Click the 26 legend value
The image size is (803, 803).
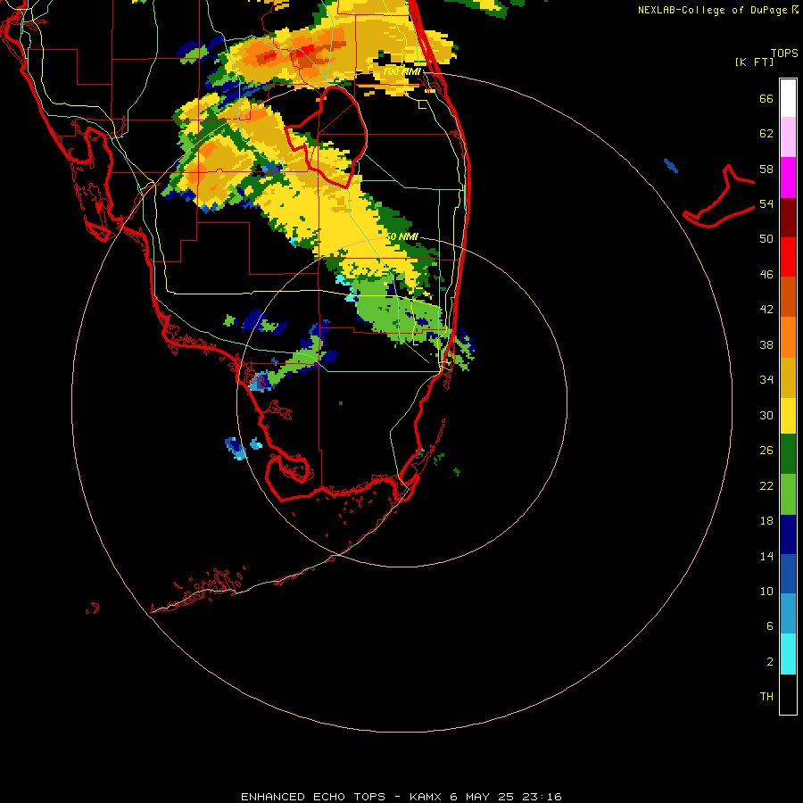[x=766, y=451]
